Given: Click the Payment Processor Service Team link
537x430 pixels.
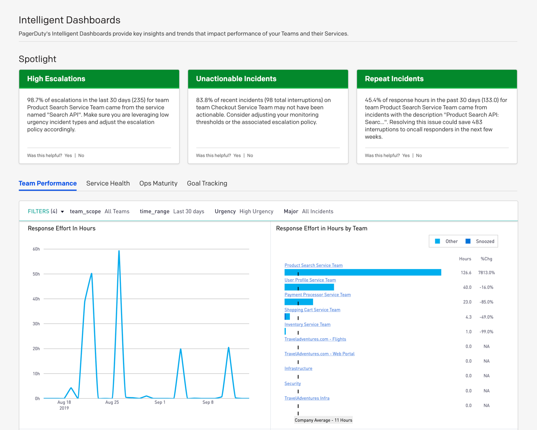Looking at the screenshot, I should point(317,295).
